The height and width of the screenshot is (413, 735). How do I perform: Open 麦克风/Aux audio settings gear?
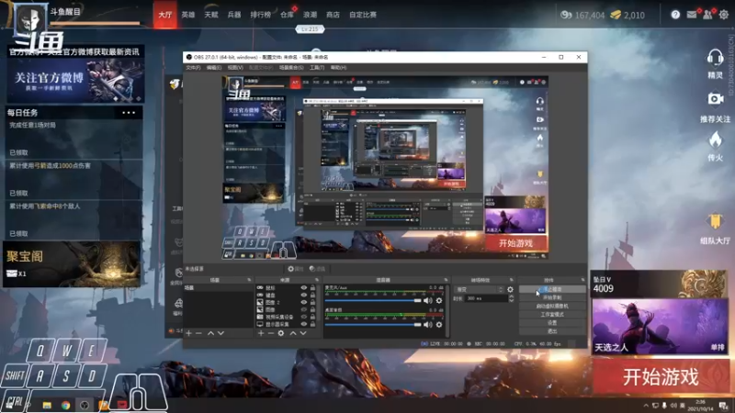coord(439,301)
